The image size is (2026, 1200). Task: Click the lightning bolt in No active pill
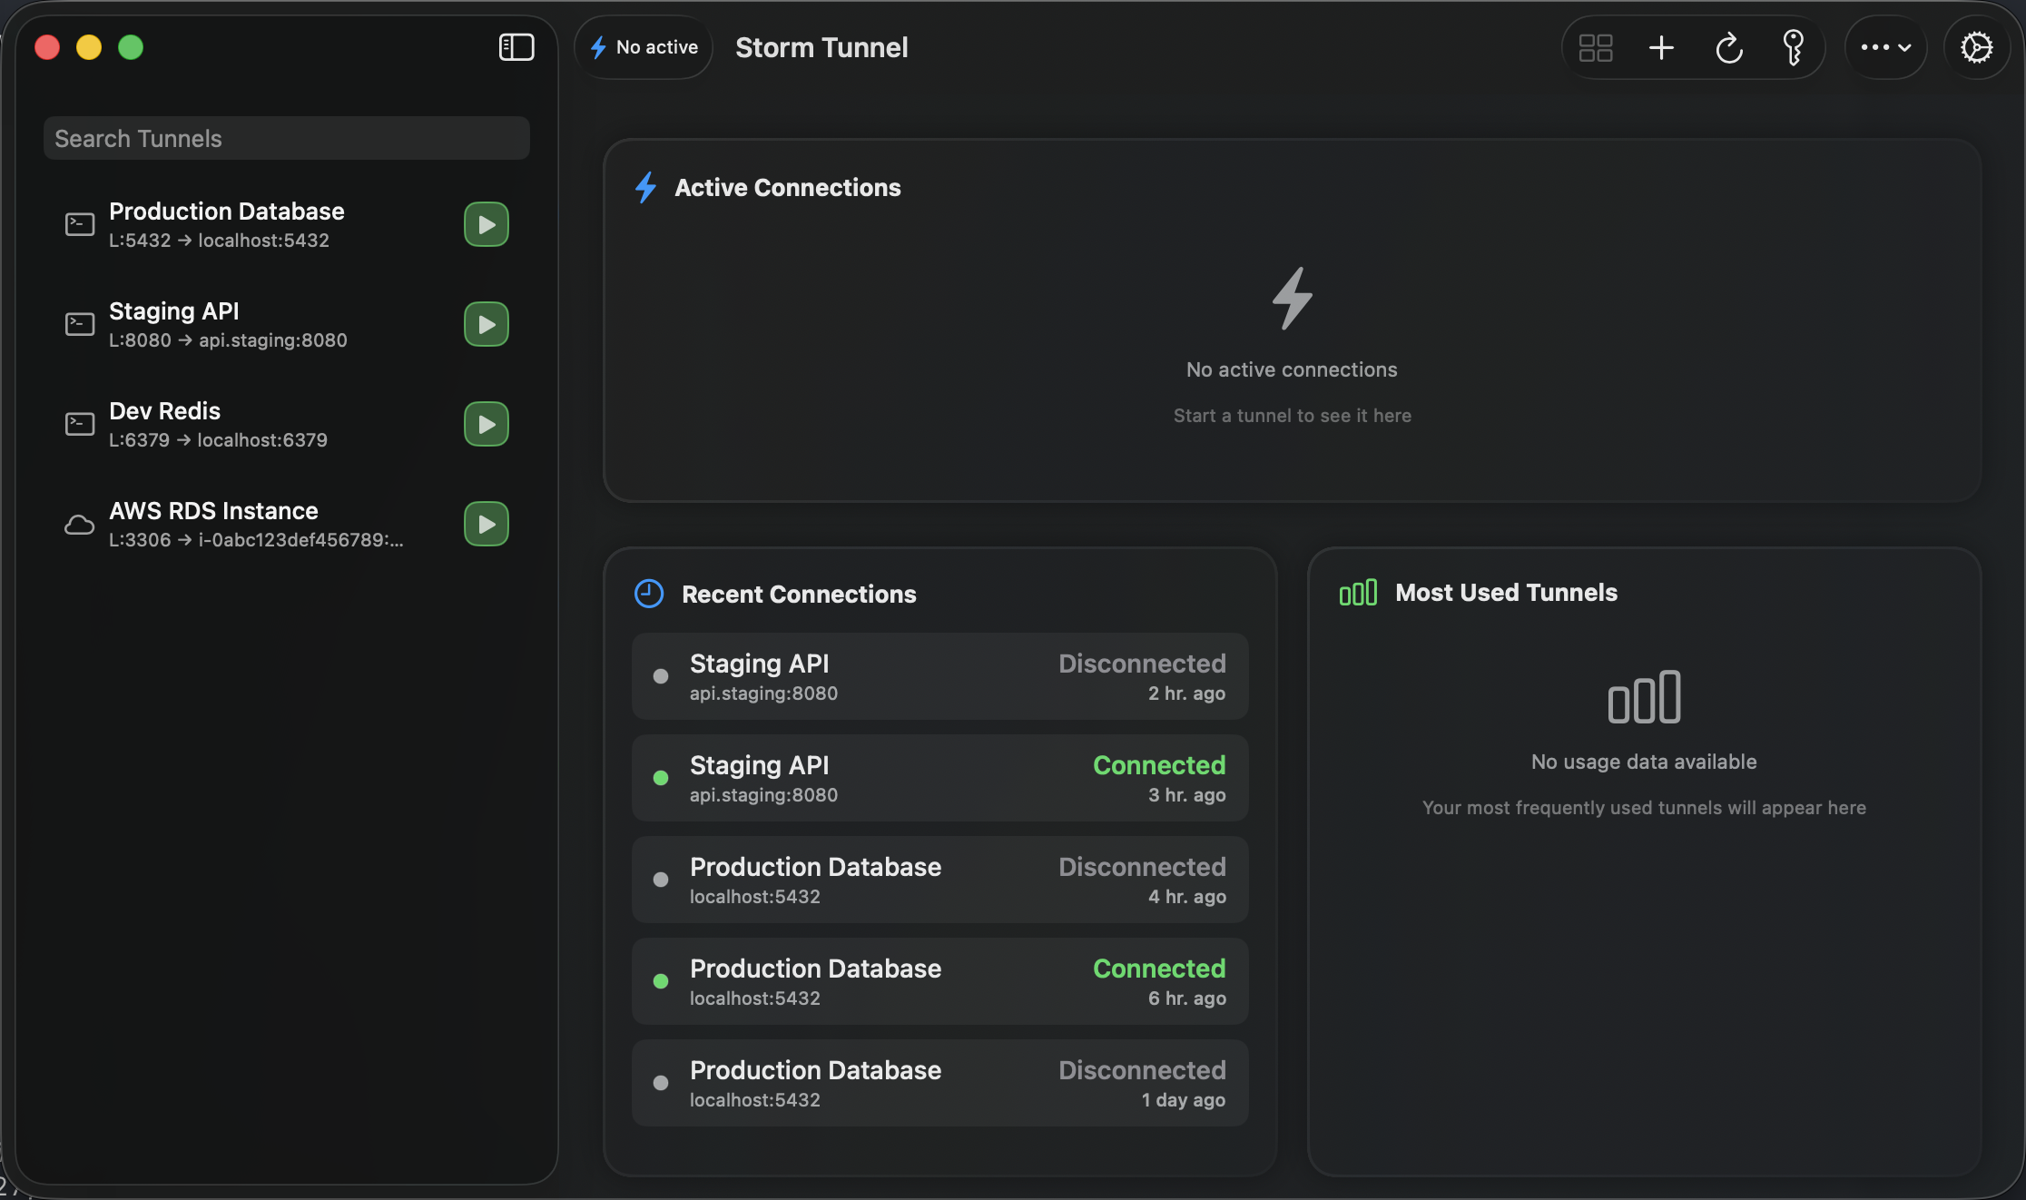tap(599, 46)
